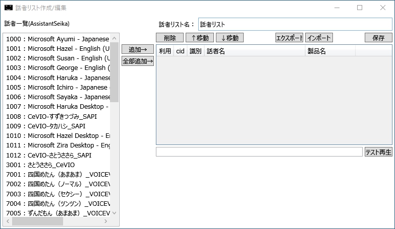The image size is (395, 229).
Task: Click the 全部追加→ button
Action: (x=138, y=61)
